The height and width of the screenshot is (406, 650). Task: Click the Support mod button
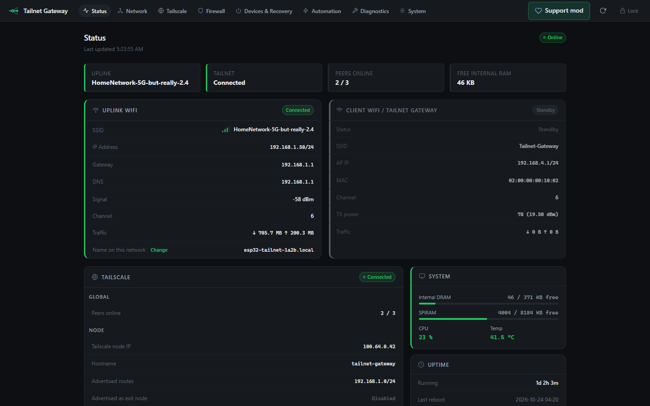[559, 11]
